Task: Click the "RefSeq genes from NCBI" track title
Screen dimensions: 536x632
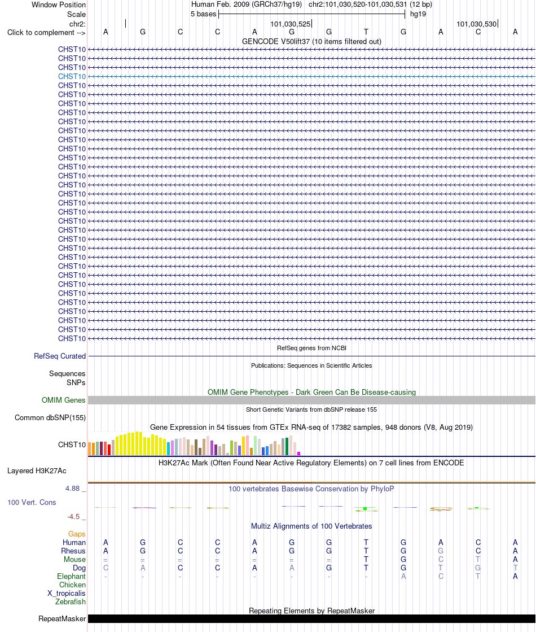Action: coord(311,348)
